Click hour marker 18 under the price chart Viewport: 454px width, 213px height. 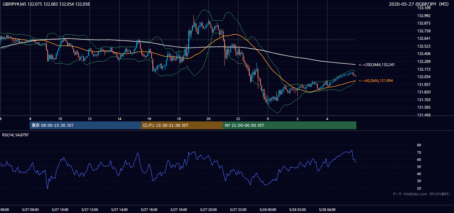(x=179, y=119)
